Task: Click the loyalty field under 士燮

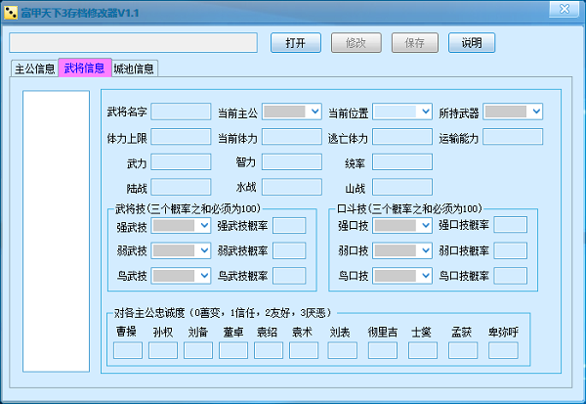Action: 423,350
